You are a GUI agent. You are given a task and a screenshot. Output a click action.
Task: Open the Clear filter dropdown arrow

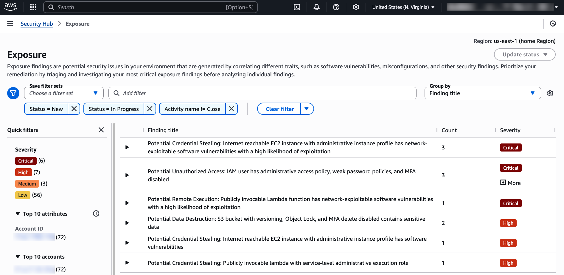point(307,109)
